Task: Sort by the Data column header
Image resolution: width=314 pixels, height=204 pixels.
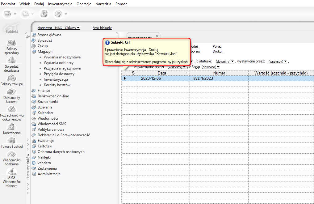Action: 164,73
